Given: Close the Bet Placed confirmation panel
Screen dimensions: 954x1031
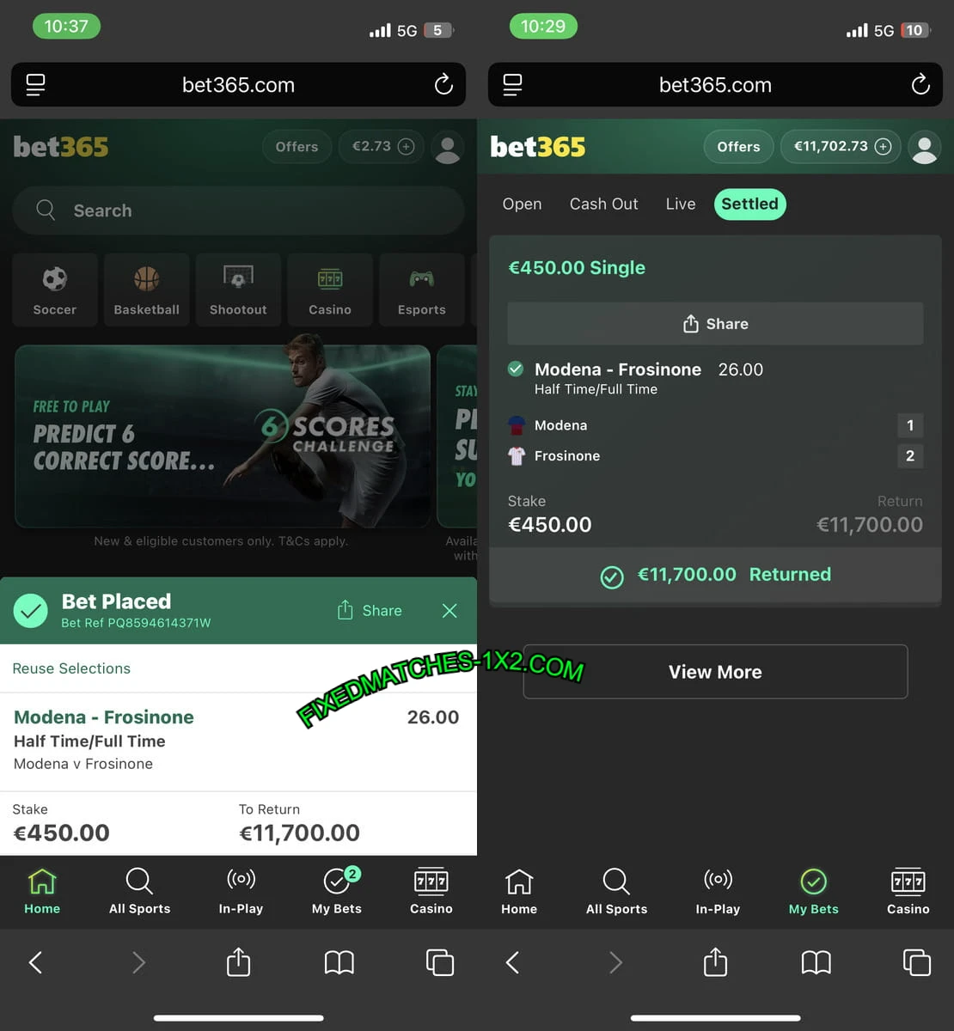Looking at the screenshot, I should click(449, 610).
